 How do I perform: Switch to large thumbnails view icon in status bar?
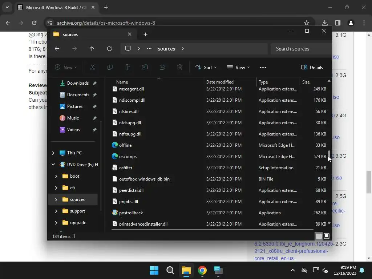[x=327, y=236]
